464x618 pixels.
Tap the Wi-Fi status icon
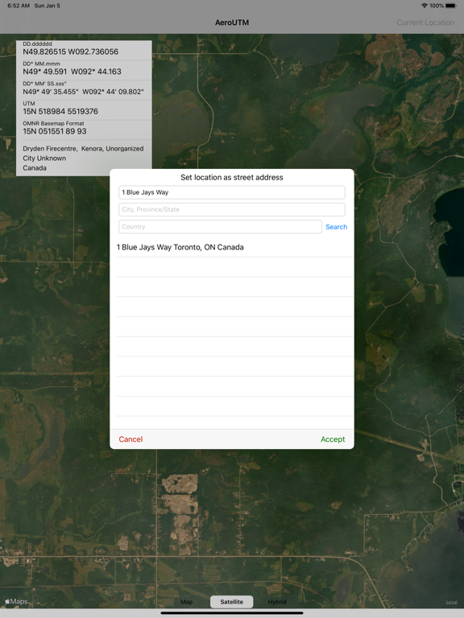tap(425, 6)
